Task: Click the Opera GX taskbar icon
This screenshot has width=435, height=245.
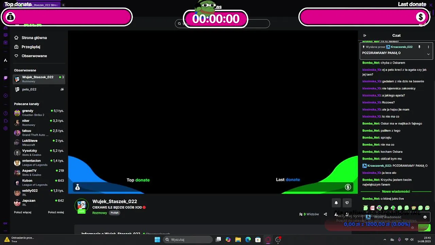Action: click(x=268, y=240)
